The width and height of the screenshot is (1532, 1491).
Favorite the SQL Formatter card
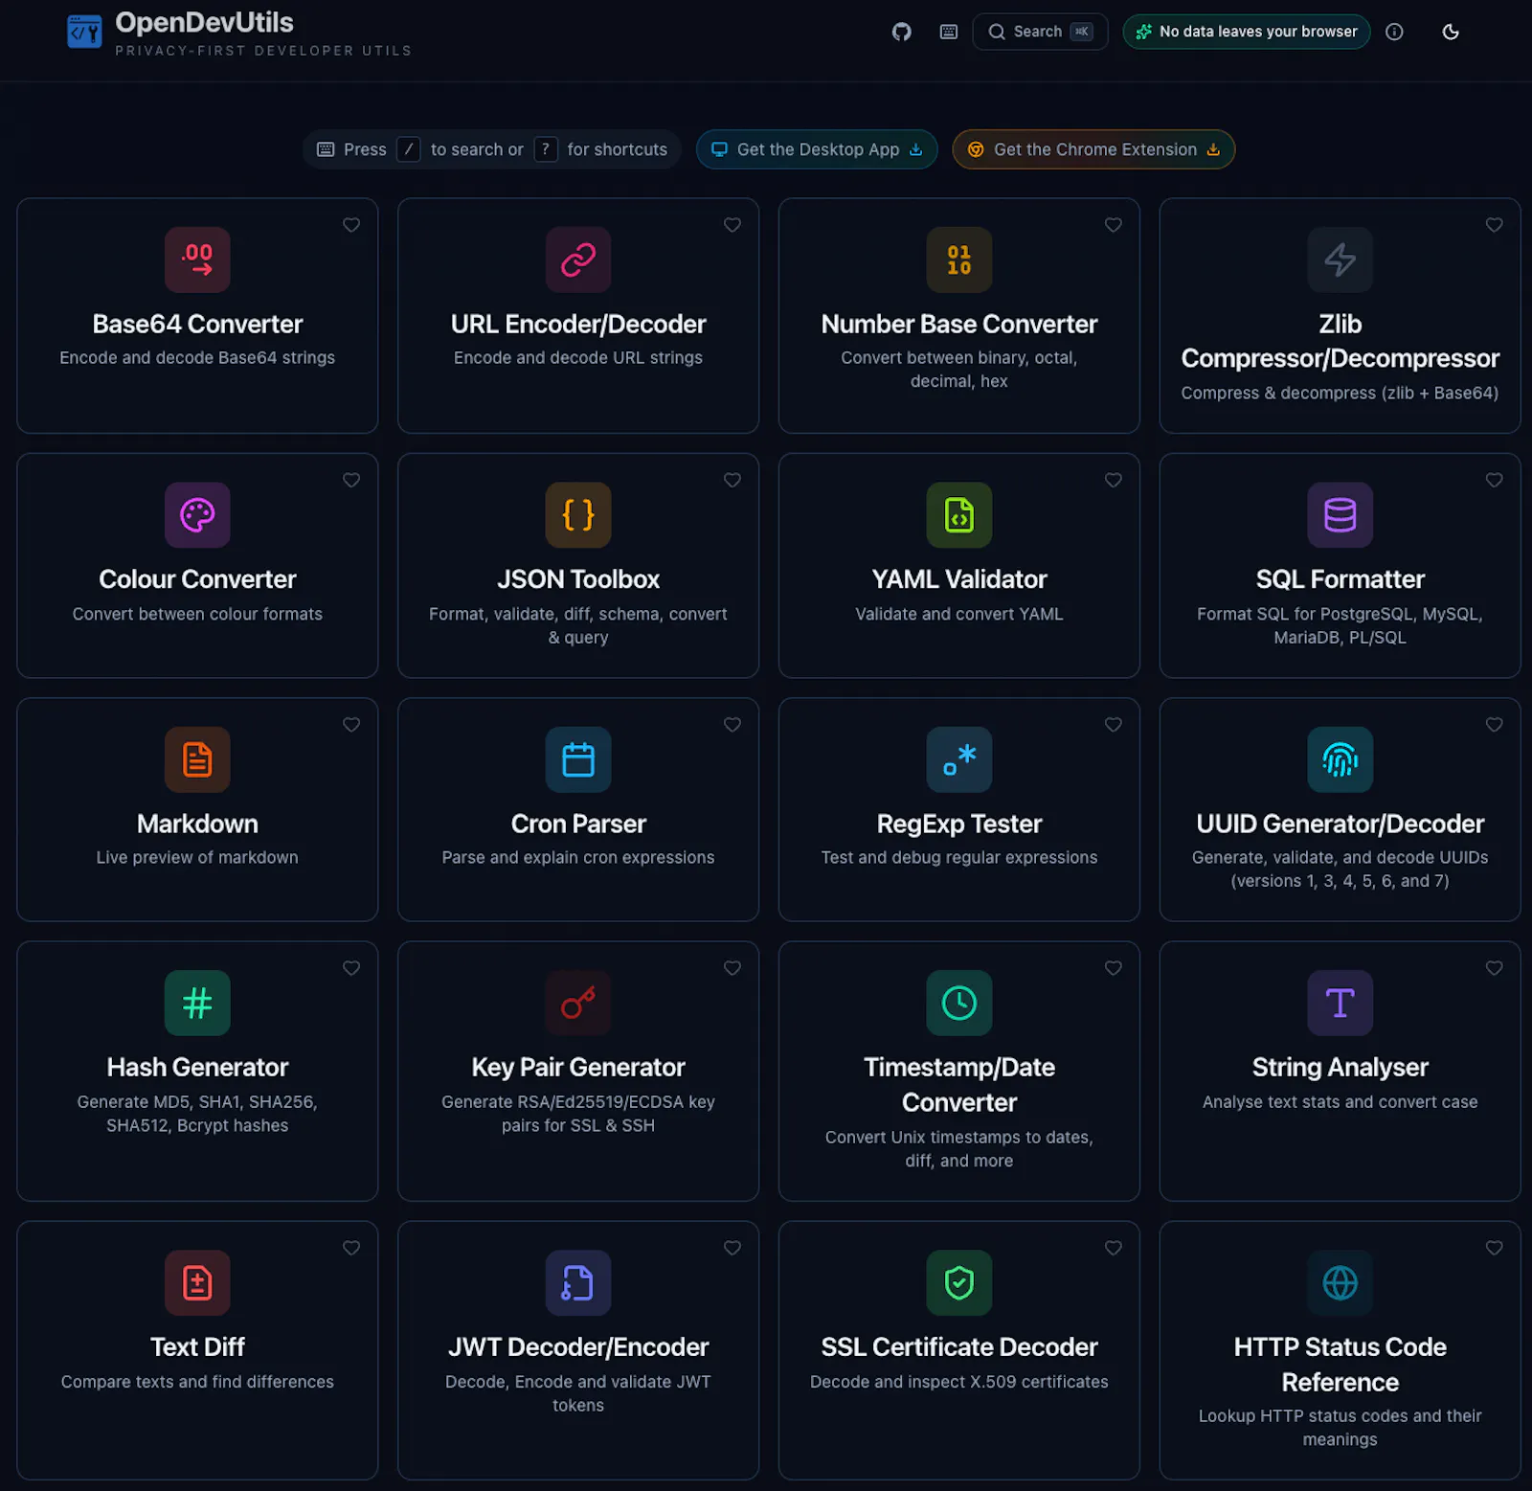coord(1495,480)
